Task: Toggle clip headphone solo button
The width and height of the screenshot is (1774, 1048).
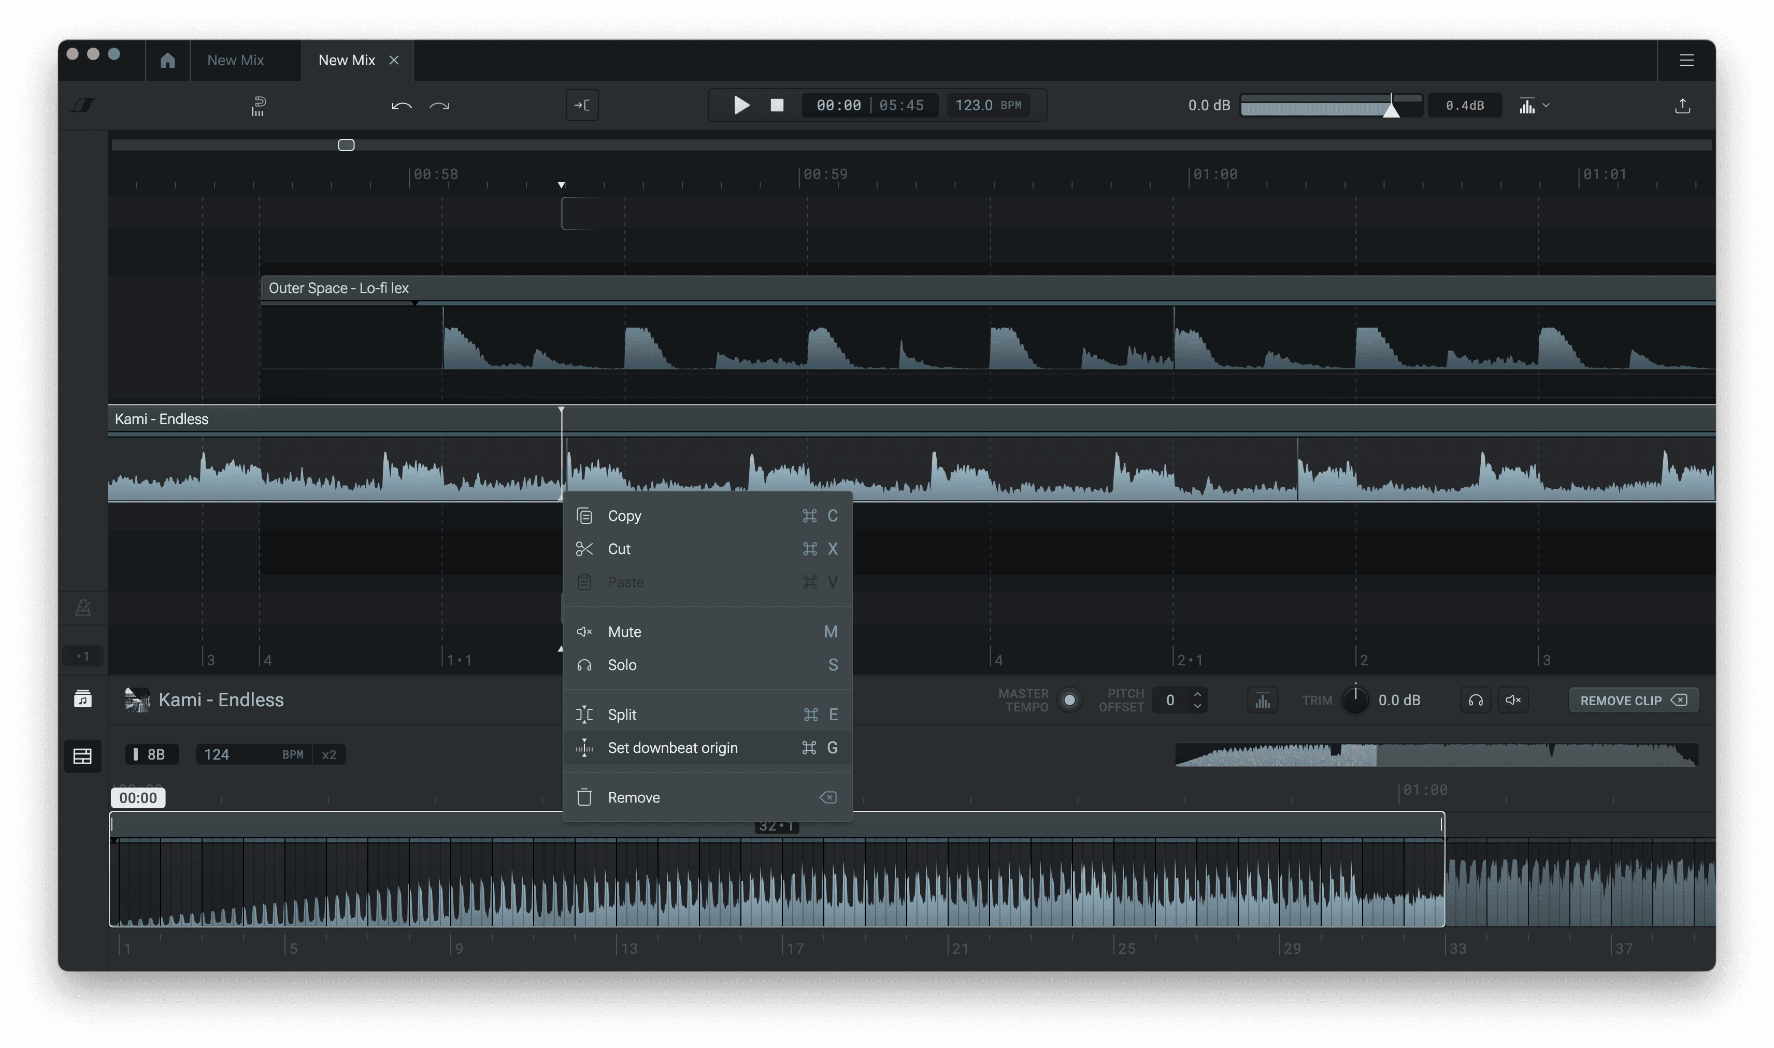Action: [1475, 700]
